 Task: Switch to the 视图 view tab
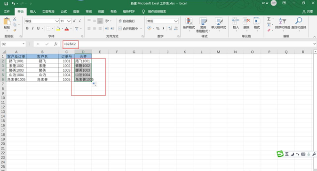pos(101,12)
